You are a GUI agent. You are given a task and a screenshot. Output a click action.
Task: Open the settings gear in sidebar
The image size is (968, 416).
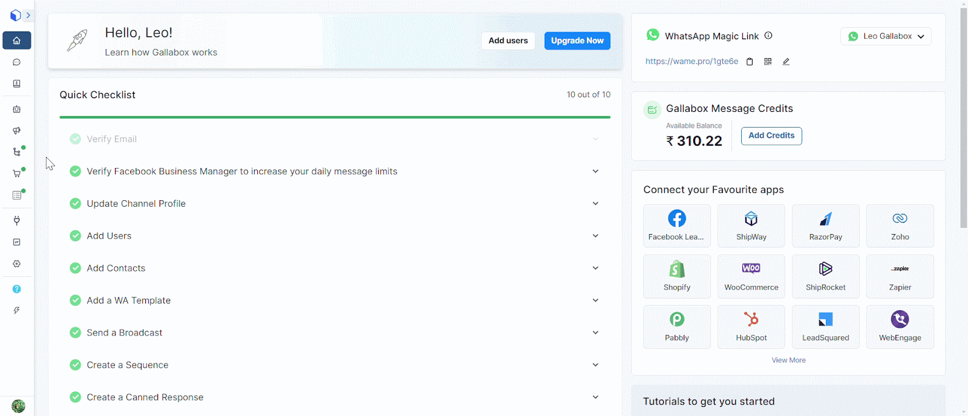pos(17,264)
